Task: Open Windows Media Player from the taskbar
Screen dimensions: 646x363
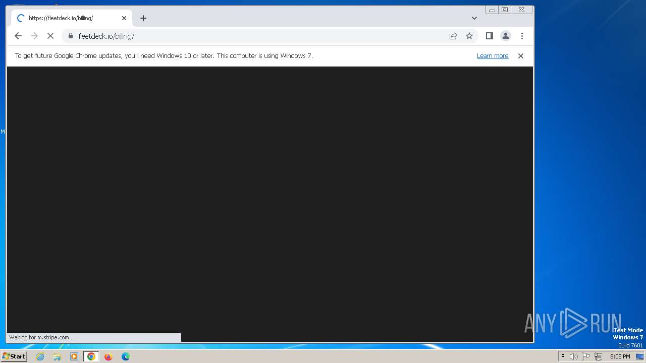Action: tap(74, 356)
